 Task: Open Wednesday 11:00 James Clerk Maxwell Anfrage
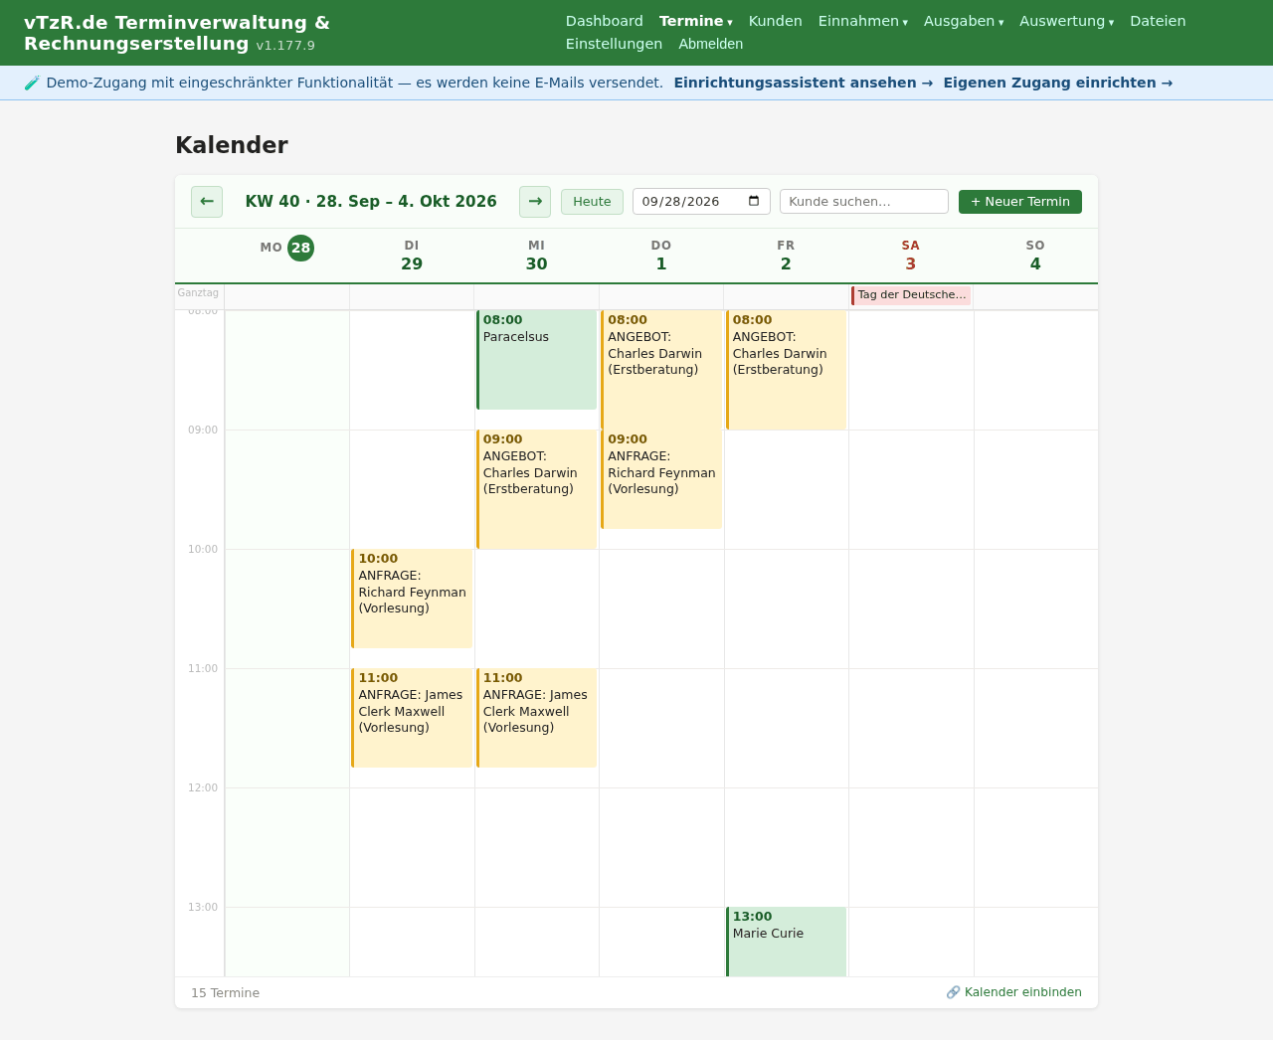tap(537, 718)
